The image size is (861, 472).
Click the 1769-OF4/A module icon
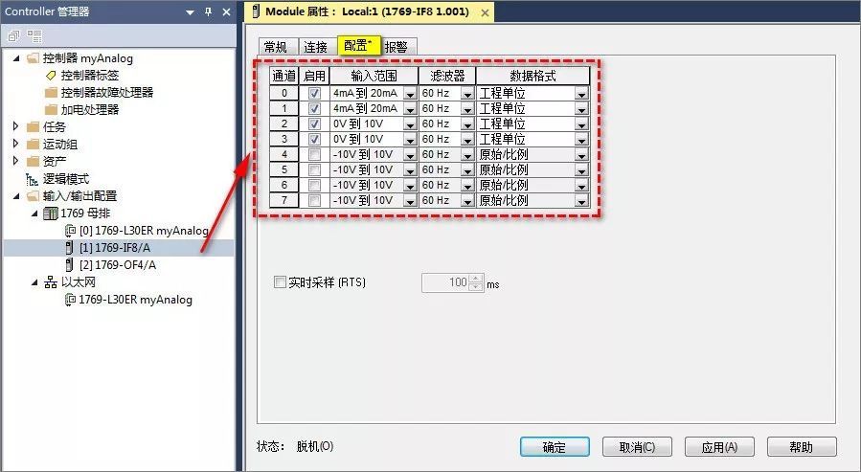[x=69, y=265]
